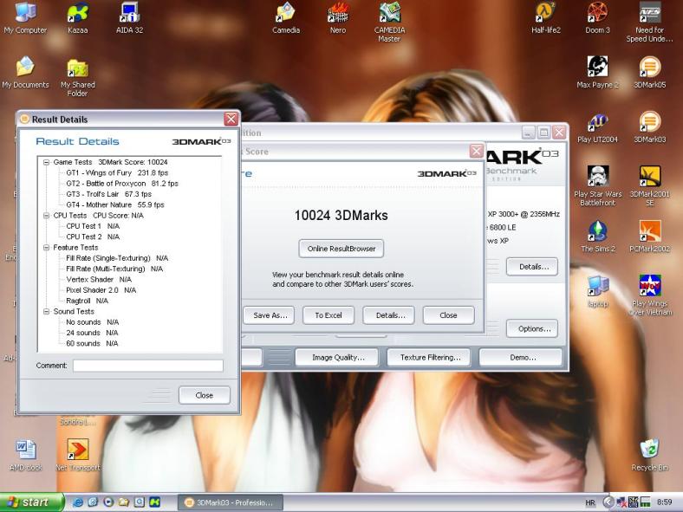Click the Online ResultBrowser button
This screenshot has height=512, width=683.
click(341, 249)
